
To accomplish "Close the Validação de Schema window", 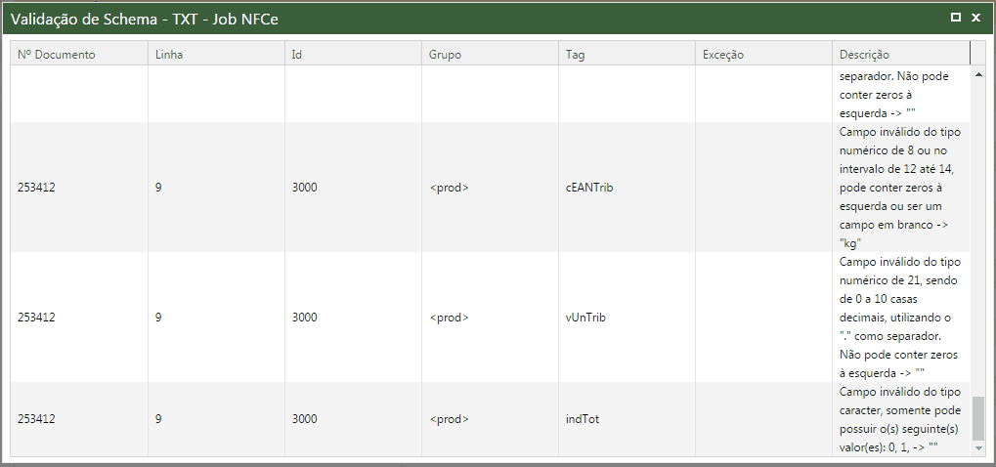I will 975,17.
